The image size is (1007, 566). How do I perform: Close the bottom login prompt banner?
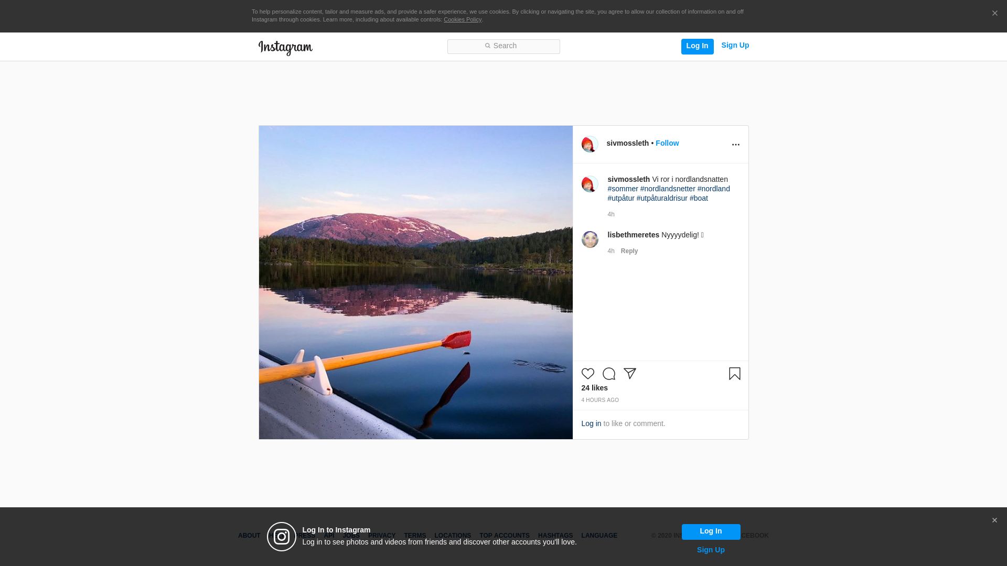pyautogui.click(x=994, y=520)
